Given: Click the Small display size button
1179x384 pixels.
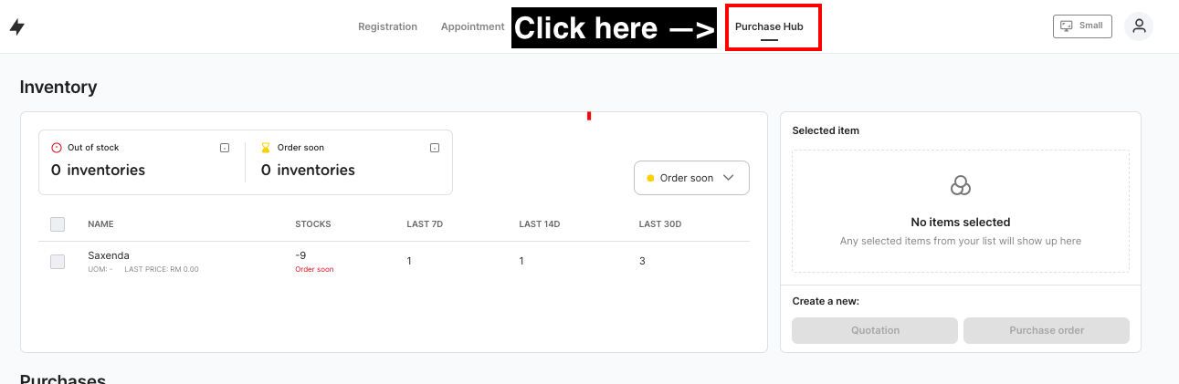Looking at the screenshot, I should tap(1082, 26).
